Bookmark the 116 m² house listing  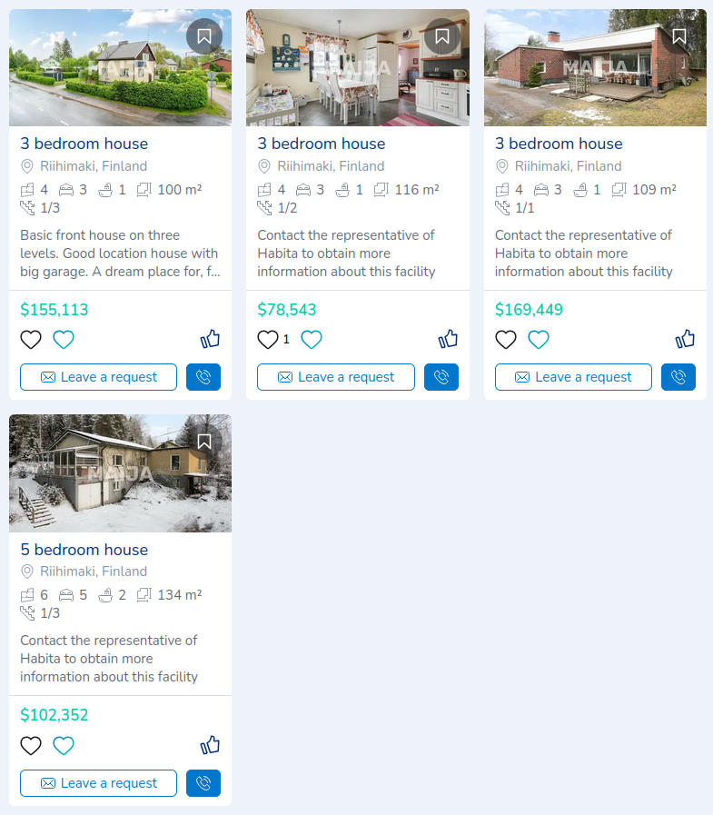click(442, 36)
